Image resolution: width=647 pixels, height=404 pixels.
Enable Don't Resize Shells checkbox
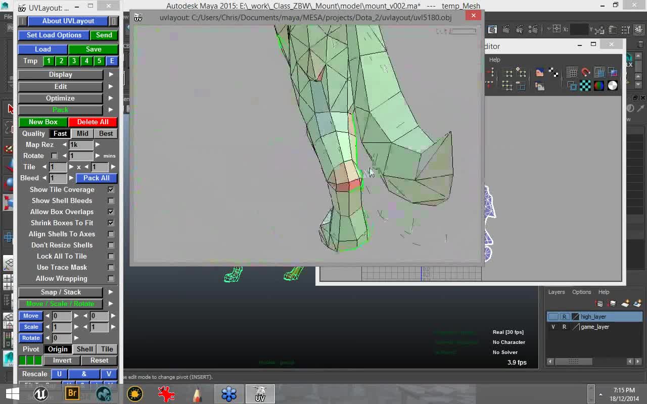point(111,245)
